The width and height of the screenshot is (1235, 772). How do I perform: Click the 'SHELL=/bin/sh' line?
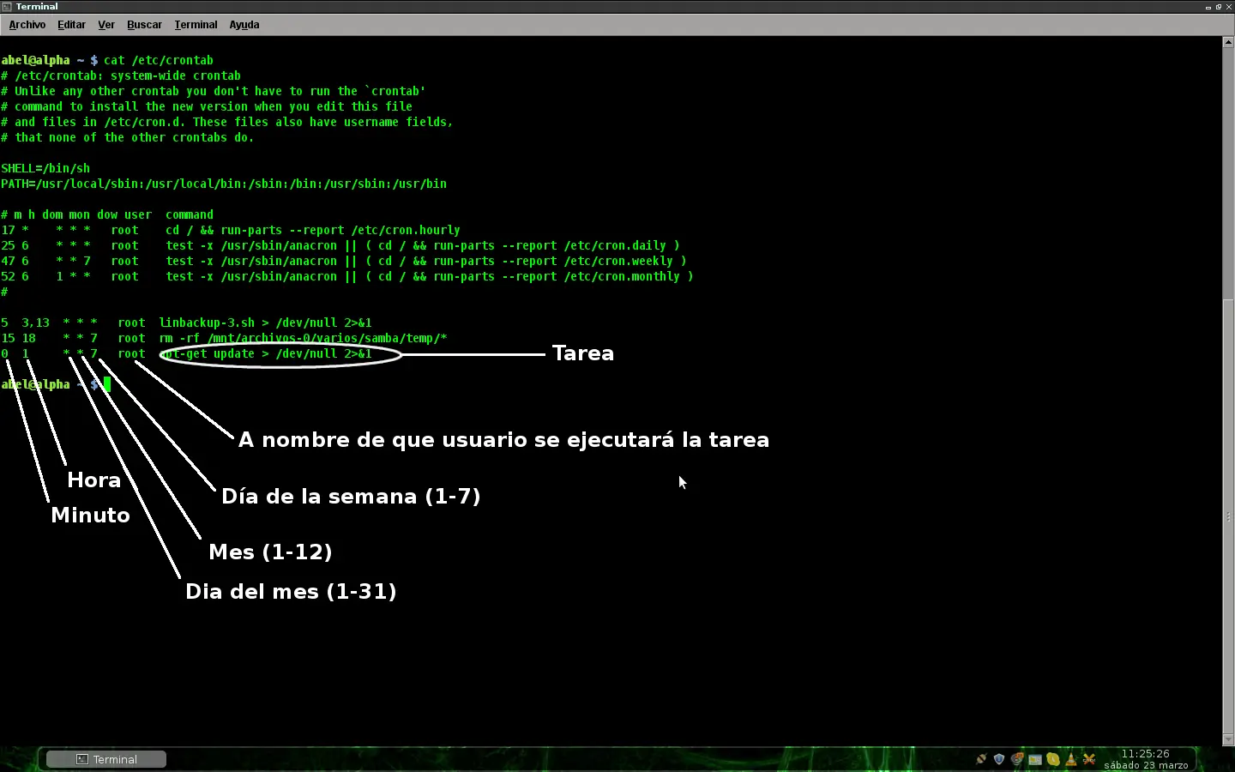[x=45, y=168]
